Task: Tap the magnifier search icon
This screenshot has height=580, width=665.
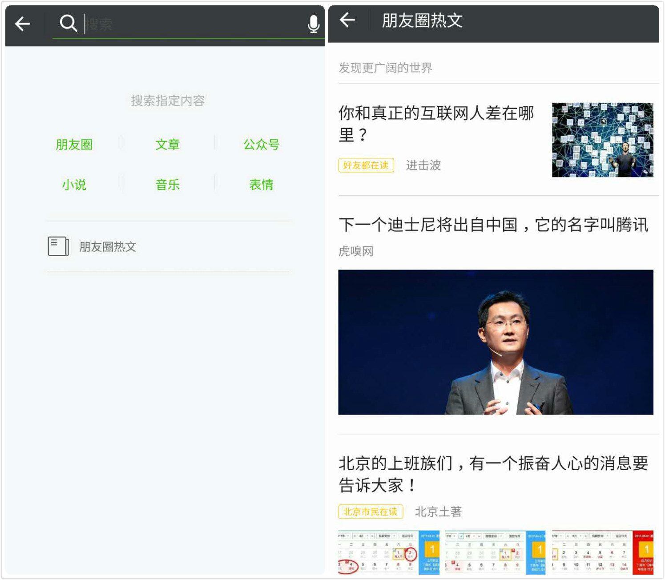Action: pyautogui.click(x=68, y=23)
